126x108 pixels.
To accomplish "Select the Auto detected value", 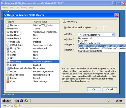I will point(40,48).
